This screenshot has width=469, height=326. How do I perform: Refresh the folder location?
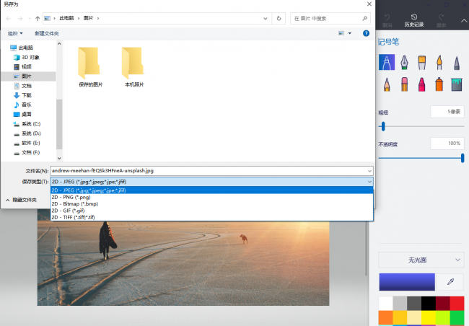click(279, 19)
